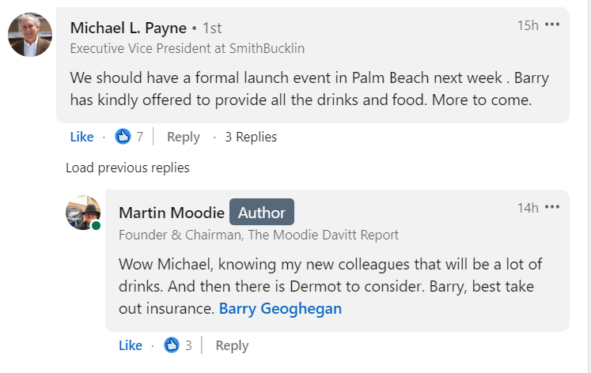This screenshot has height=373, width=591.
Task: Click the Author badge next to Martin Moodie
Action: coord(262,212)
